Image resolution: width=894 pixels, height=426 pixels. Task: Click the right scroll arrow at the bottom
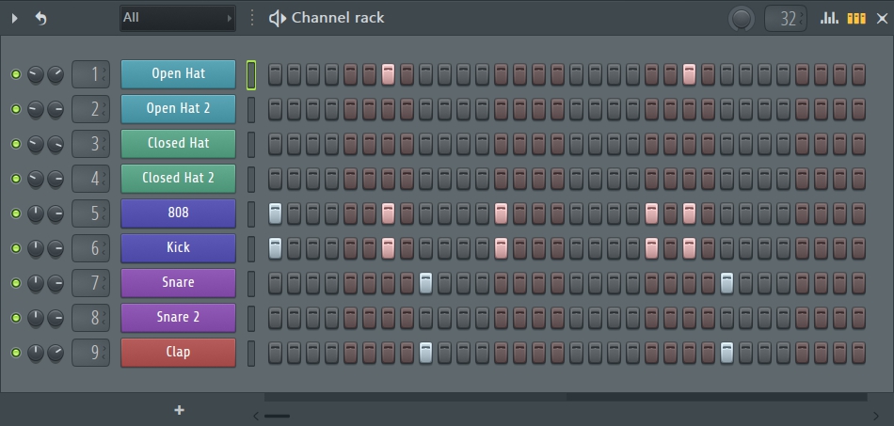[x=876, y=416]
